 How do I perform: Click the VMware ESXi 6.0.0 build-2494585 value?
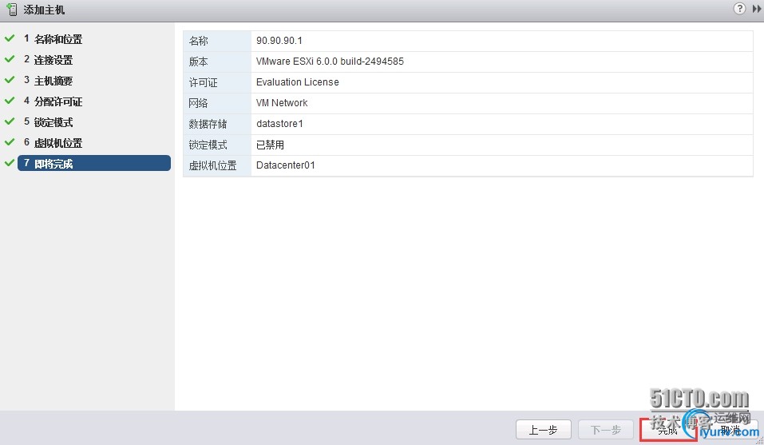point(330,62)
